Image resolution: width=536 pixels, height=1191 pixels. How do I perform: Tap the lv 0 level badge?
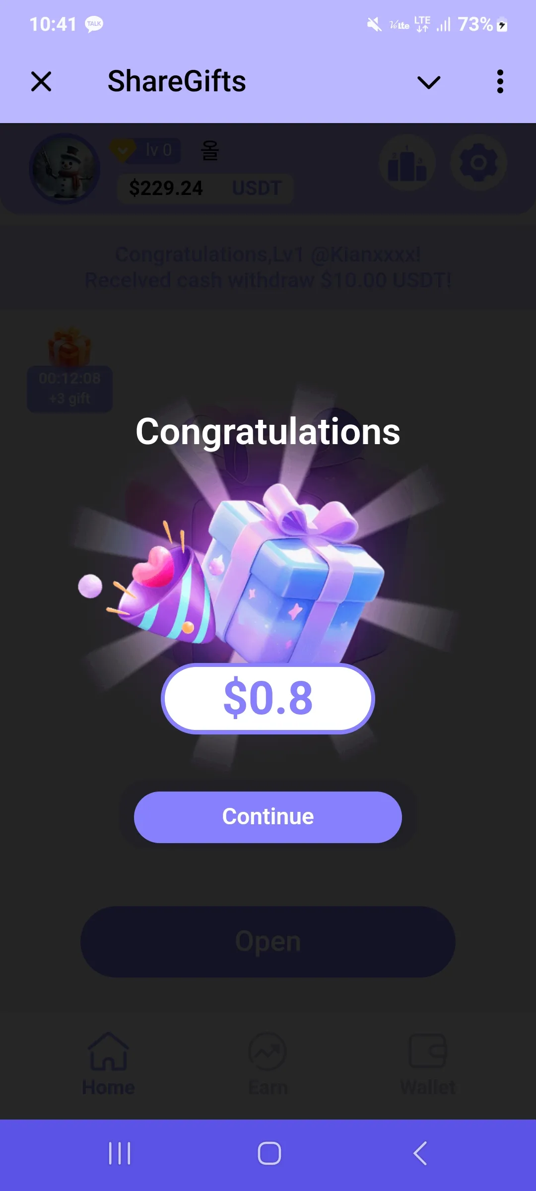coord(145,150)
